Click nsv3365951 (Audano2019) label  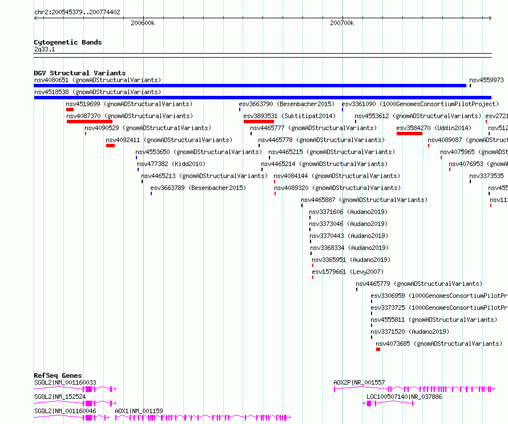pos(351,260)
